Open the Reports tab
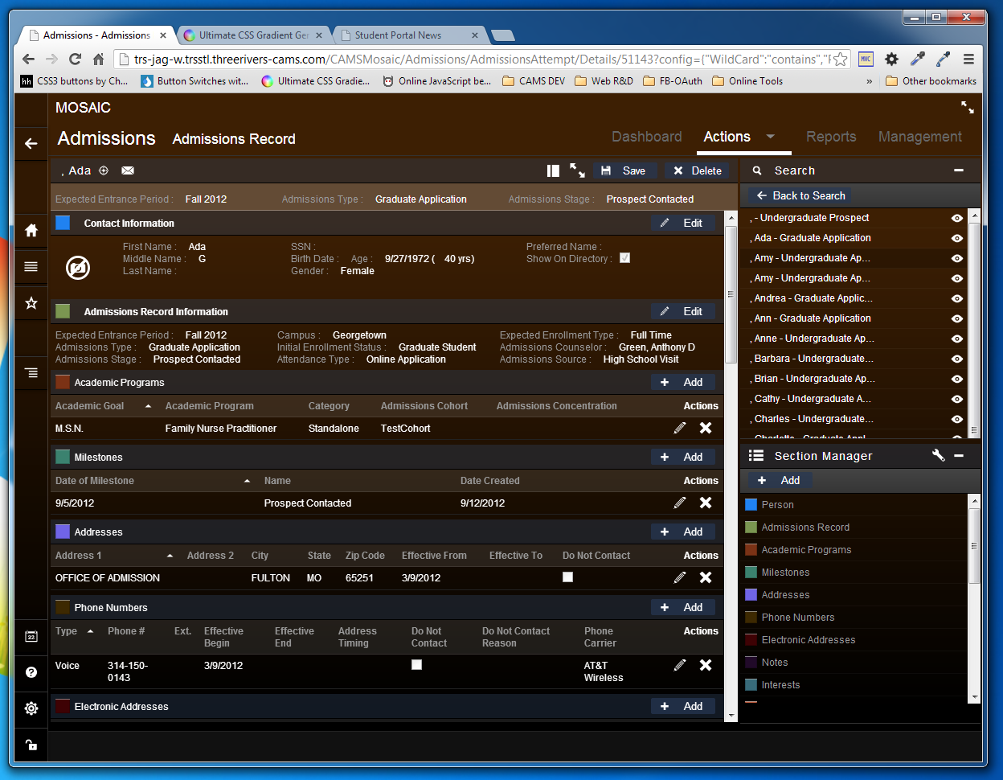 [x=830, y=137]
